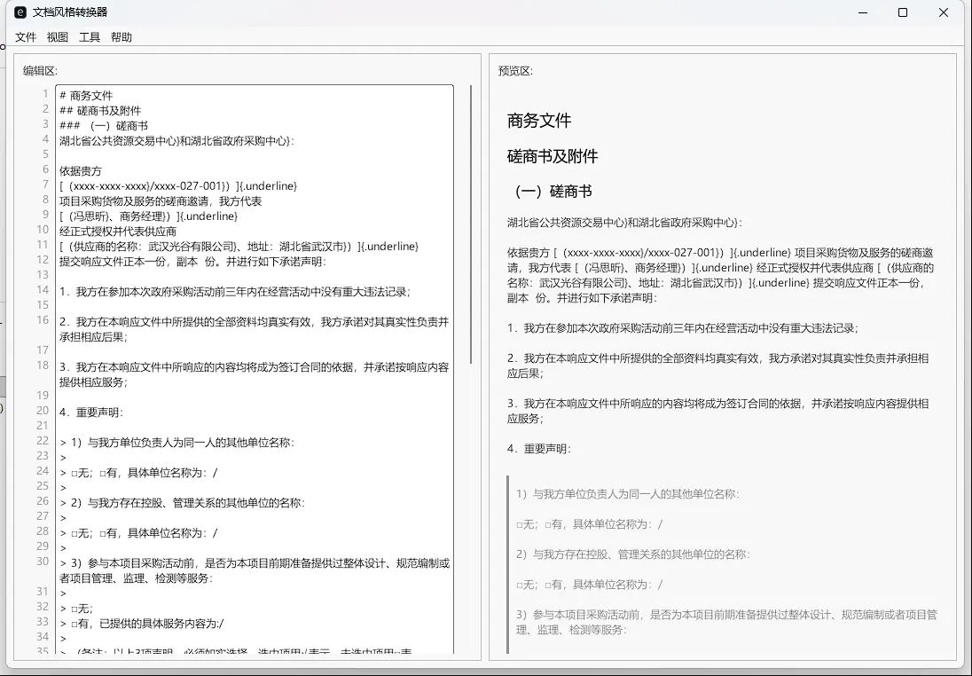Open the 视图 menu
The height and width of the screenshot is (676, 972).
click(x=57, y=37)
